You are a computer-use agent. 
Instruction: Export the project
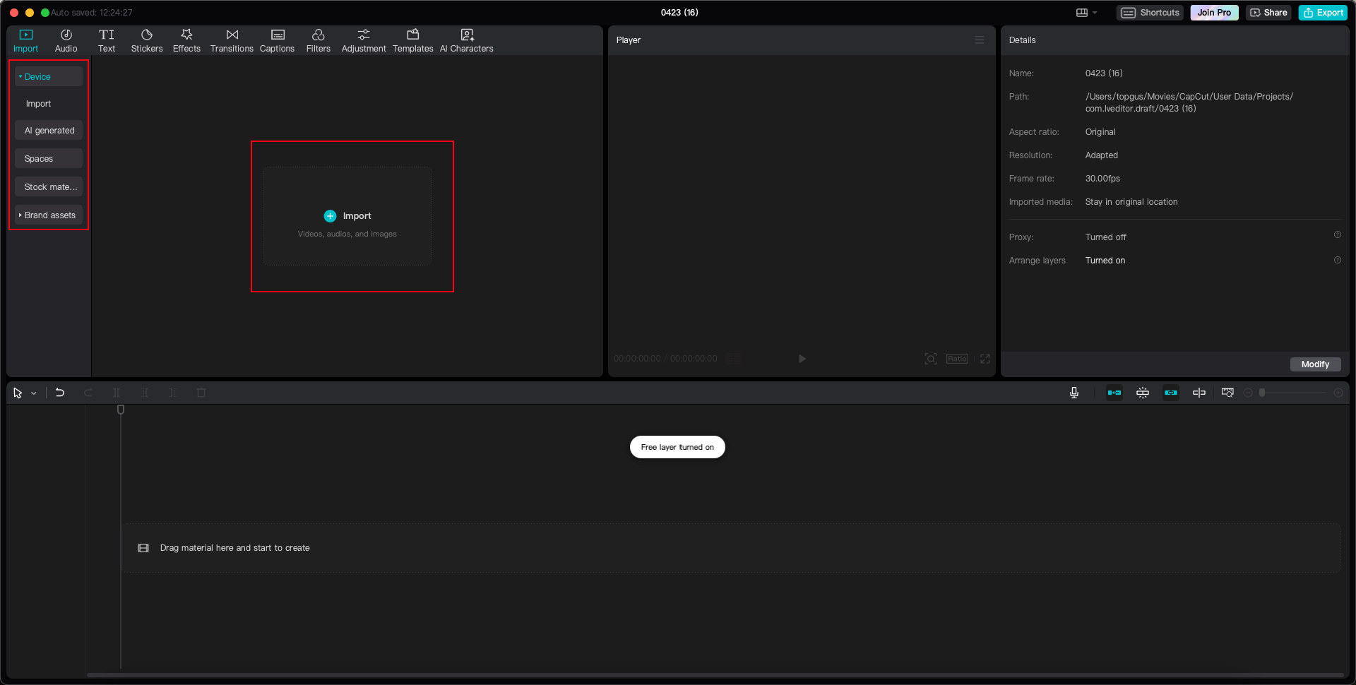(x=1324, y=13)
